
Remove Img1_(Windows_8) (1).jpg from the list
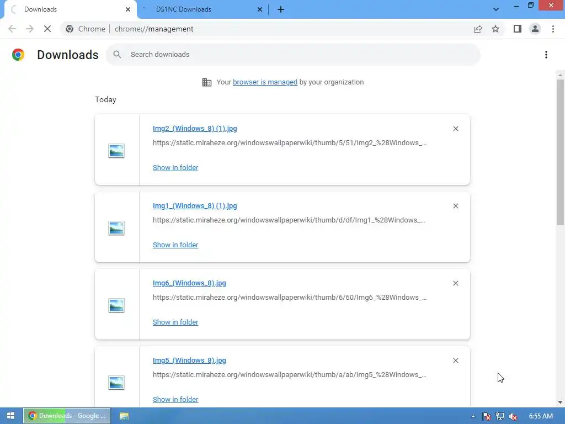pyautogui.click(x=456, y=206)
